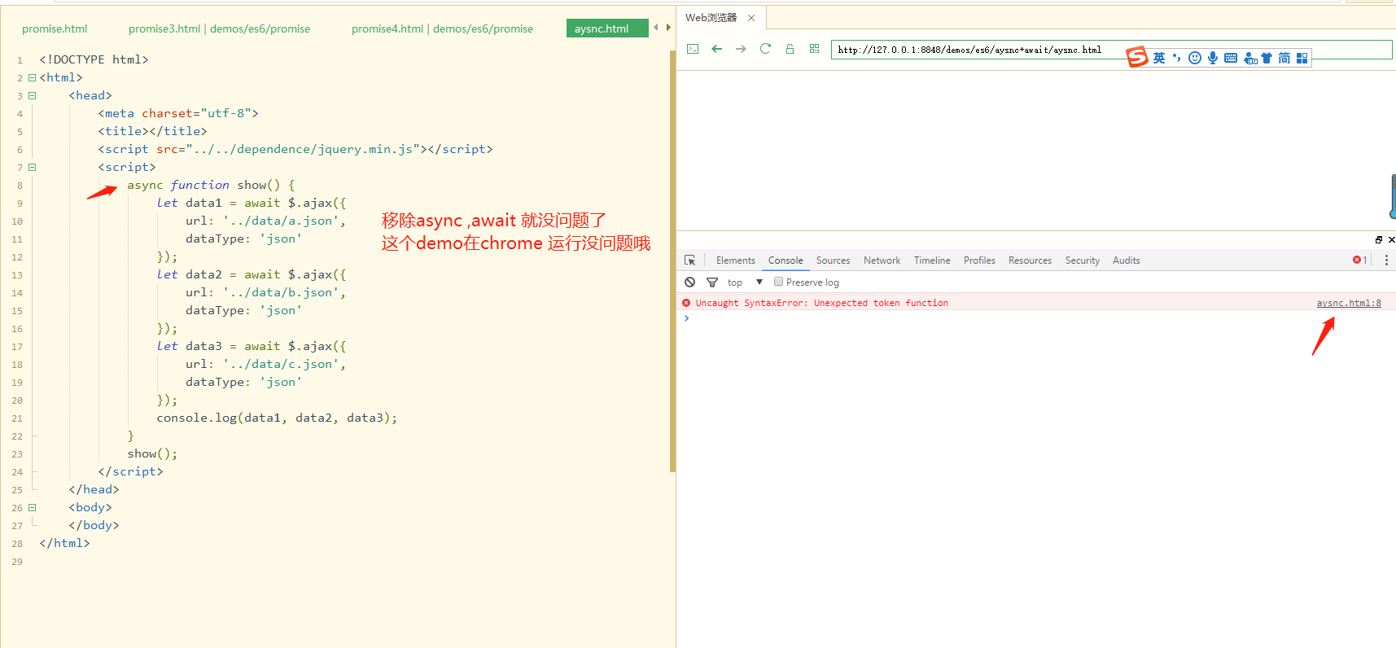
Task: Close the DevTools panel
Action: [1391, 239]
